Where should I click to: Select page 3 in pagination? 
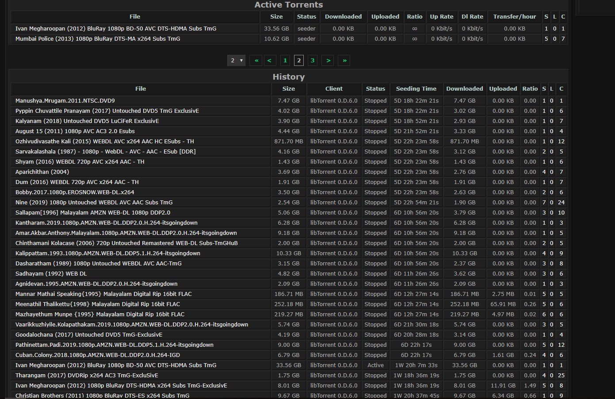[x=313, y=61]
